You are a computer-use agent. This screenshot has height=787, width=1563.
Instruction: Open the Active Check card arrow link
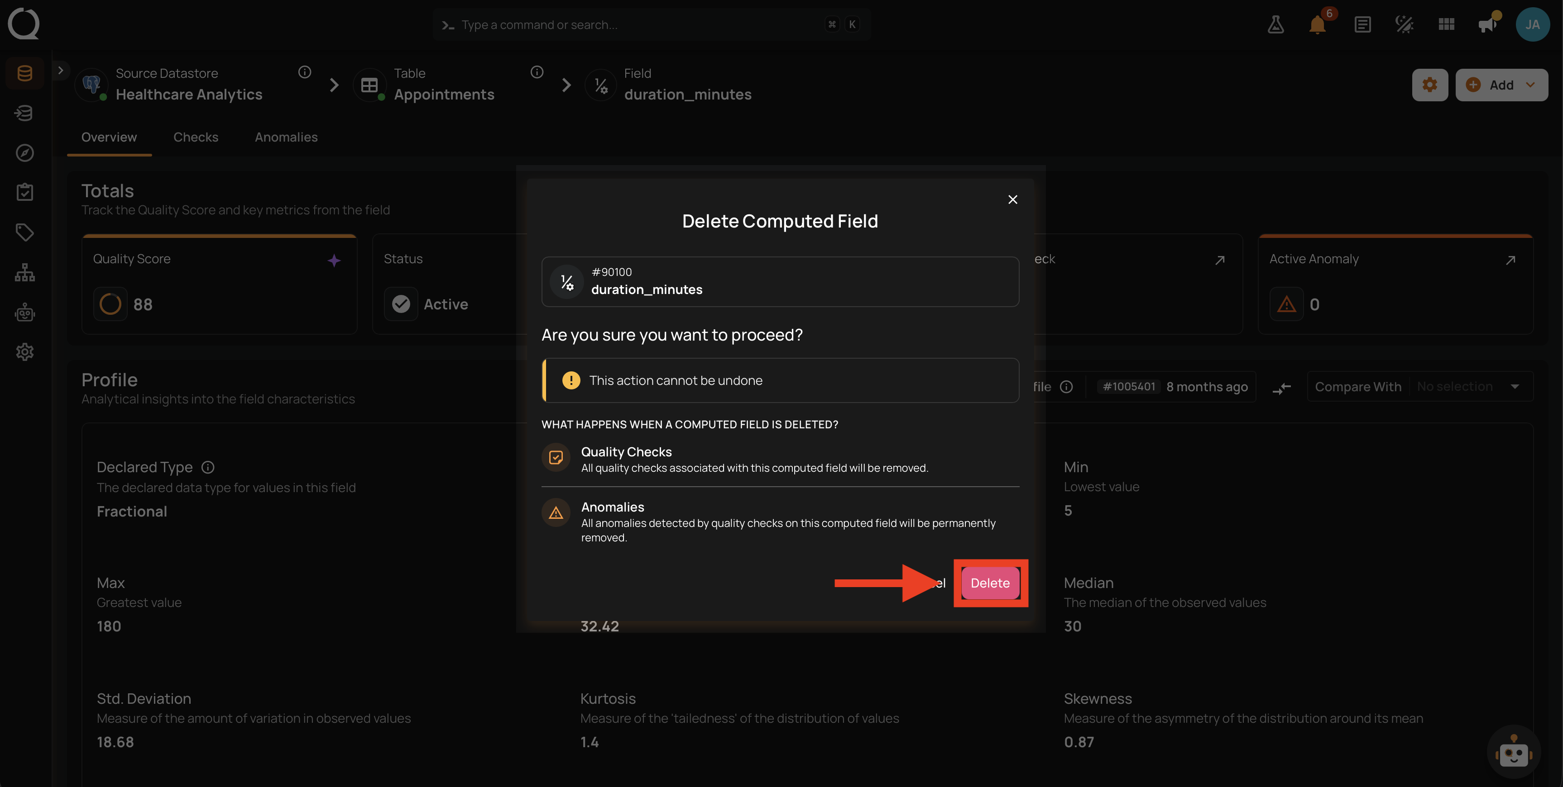pyautogui.click(x=1220, y=260)
